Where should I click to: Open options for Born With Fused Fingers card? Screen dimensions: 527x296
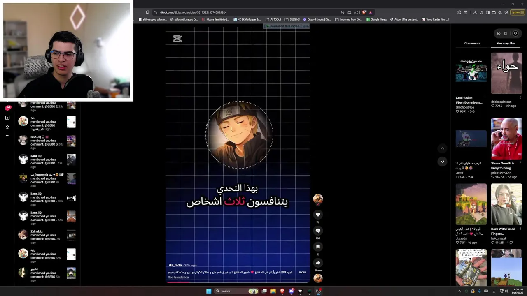[x=520, y=229]
